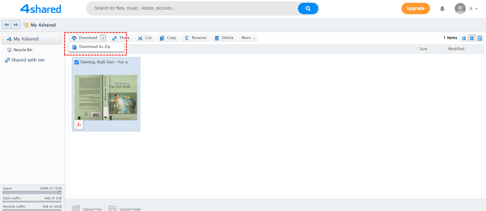The image size is (486, 211).
Task: Click the plus icon to add space
Action: click(60, 193)
